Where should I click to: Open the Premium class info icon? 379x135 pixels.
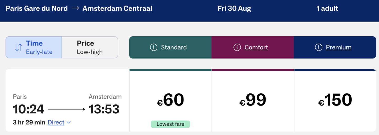[318, 47]
